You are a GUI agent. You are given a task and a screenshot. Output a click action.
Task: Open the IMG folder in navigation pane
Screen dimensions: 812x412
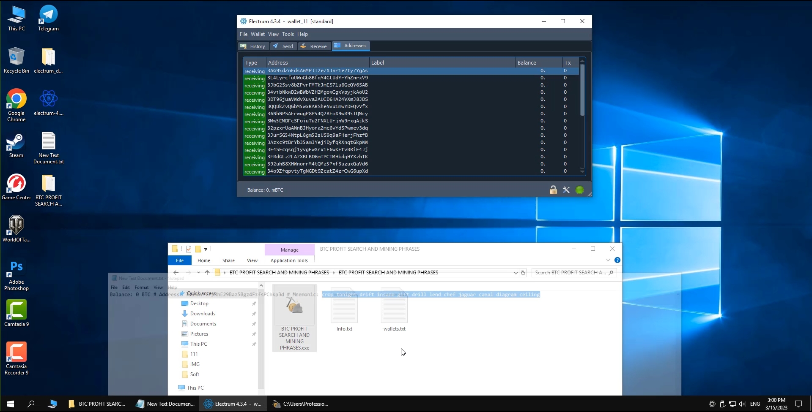point(195,364)
